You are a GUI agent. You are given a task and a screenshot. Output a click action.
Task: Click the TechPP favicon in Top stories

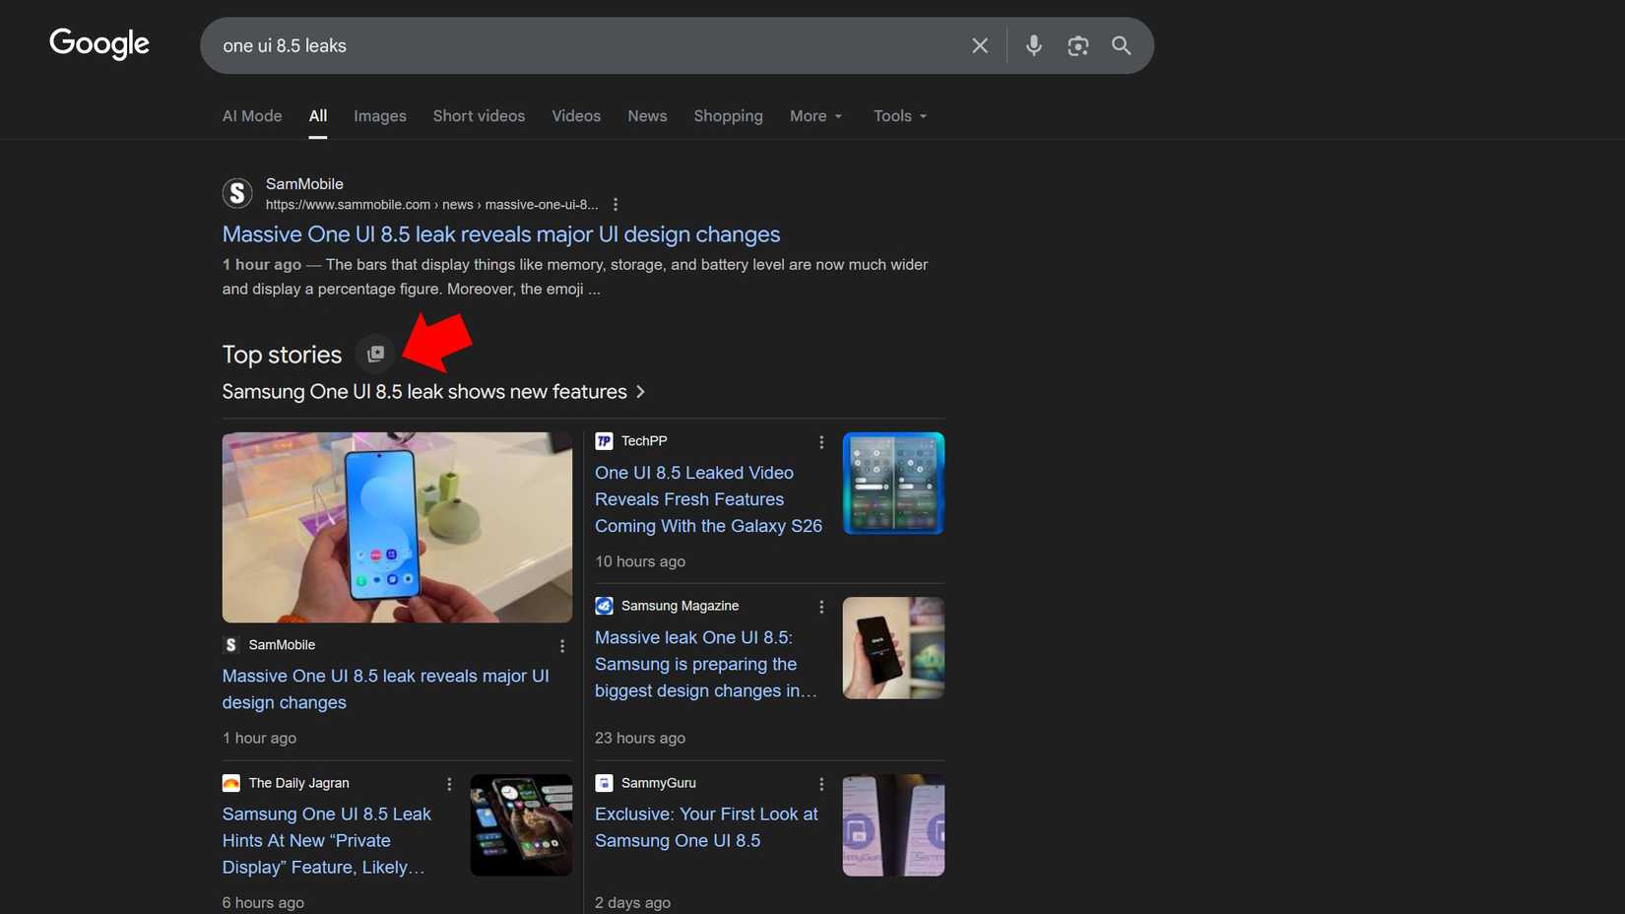603,441
